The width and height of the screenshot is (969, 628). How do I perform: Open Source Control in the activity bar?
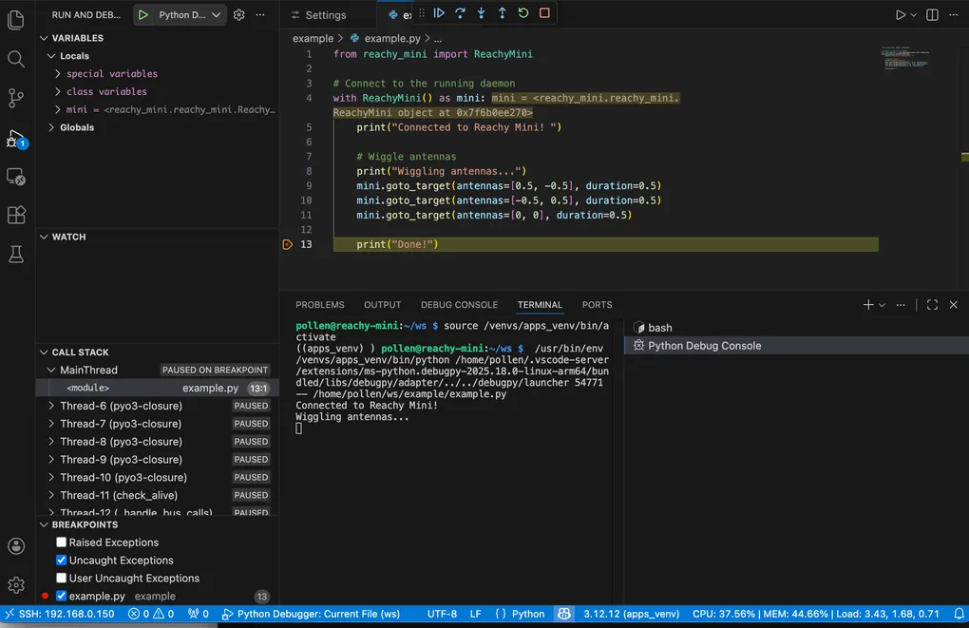click(x=16, y=98)
